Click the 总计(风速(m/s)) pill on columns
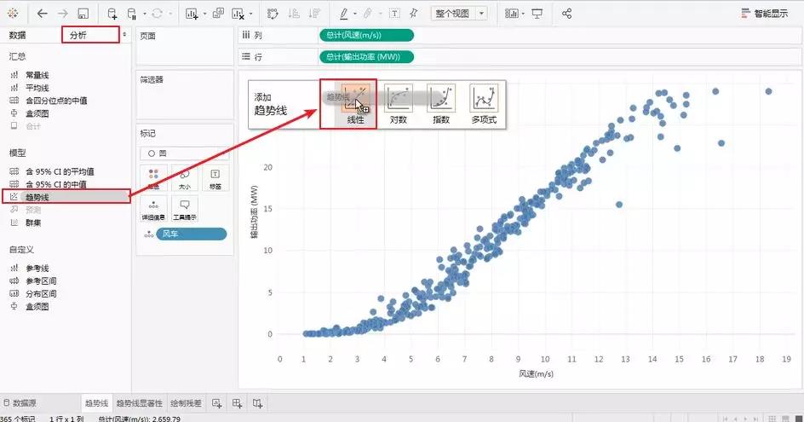 tap(365, 35)
